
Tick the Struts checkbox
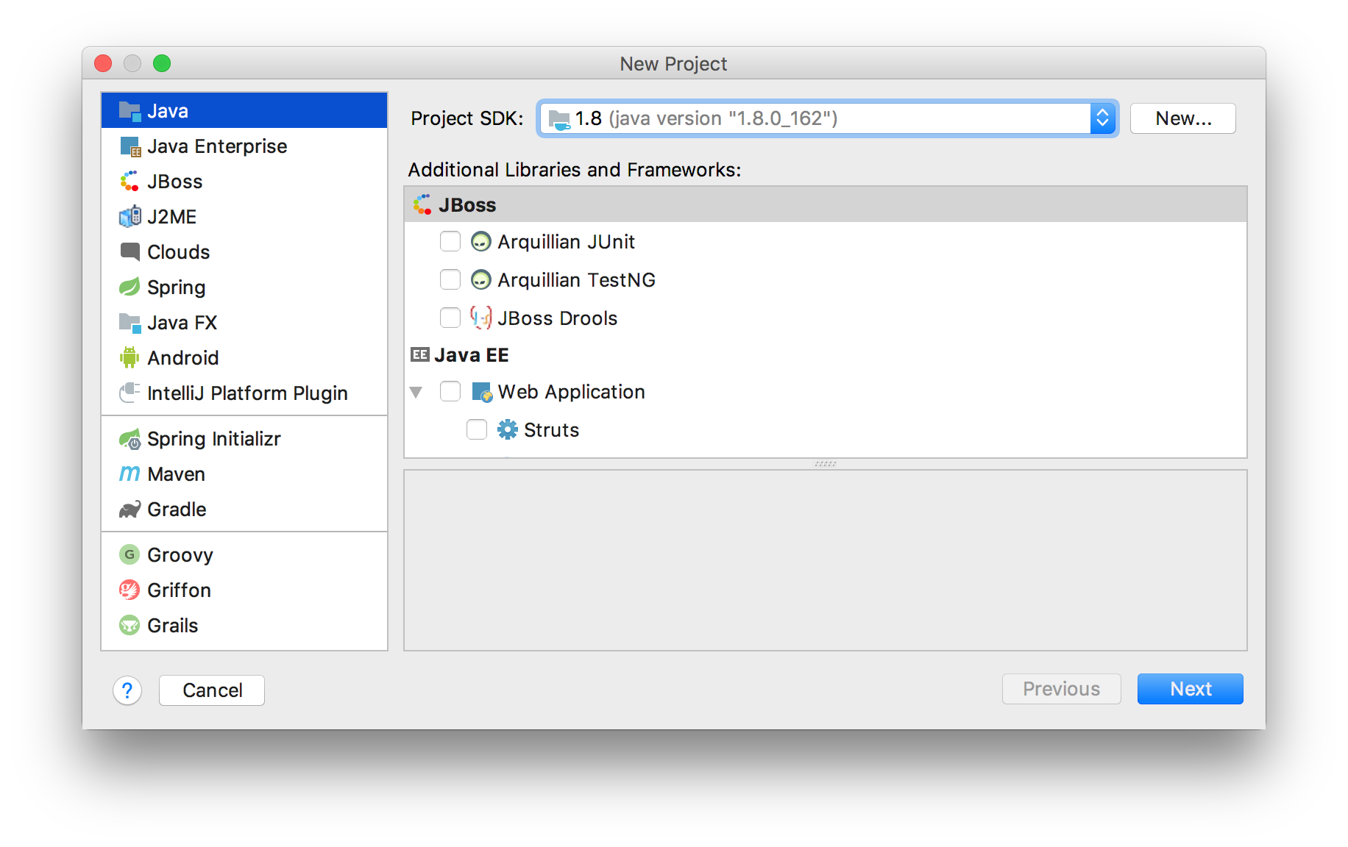[477, 430]
